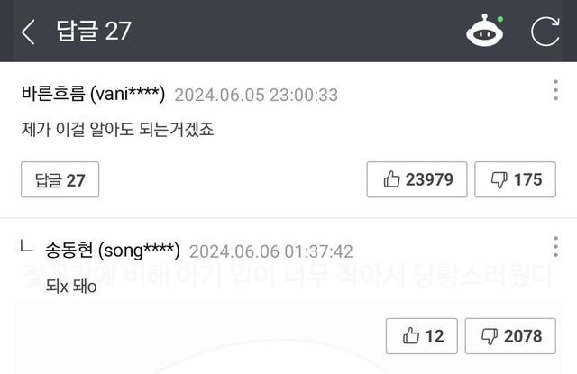Dislike the comment showing 175 dislikes
The width and height of the screenshot is (577, 374).
click(x=515, y=179)
